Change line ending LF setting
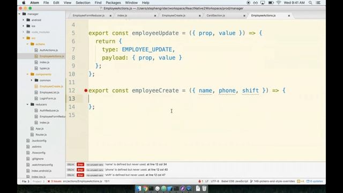Image resolution: width=343 pixels, height=193 pixels. (207, 181)
